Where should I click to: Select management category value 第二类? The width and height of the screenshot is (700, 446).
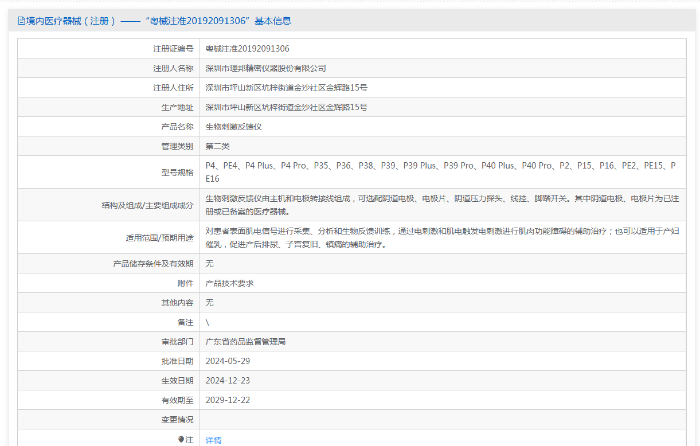coord(217,146)
